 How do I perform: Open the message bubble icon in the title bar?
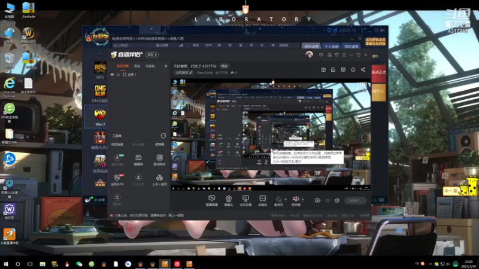click(321, 55)
